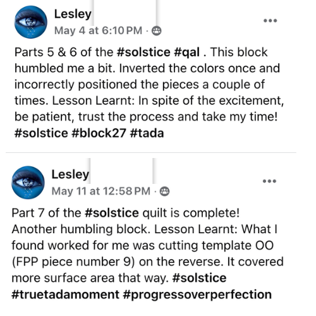Follow the #block27 hashtag
The width and height of the screenshot is (316, 316).
99,133
